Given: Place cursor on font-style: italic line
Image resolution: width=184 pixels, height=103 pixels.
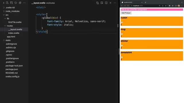Looking at the screenshot, I should 60,25.
